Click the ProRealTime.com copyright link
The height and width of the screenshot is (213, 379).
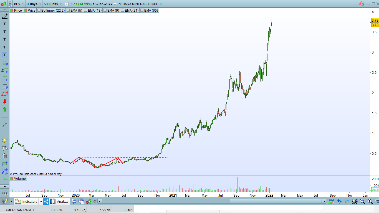[23, 174]
